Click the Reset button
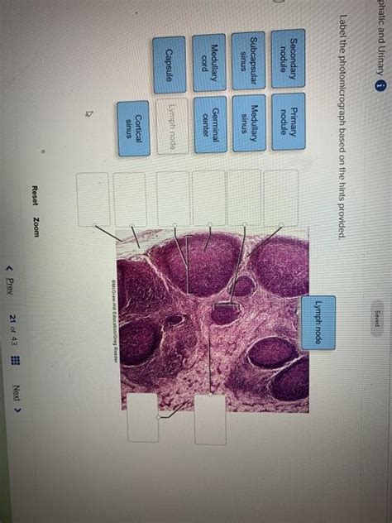Image resolution: width=392 pixels, height=523 pixels. [35, 195]
